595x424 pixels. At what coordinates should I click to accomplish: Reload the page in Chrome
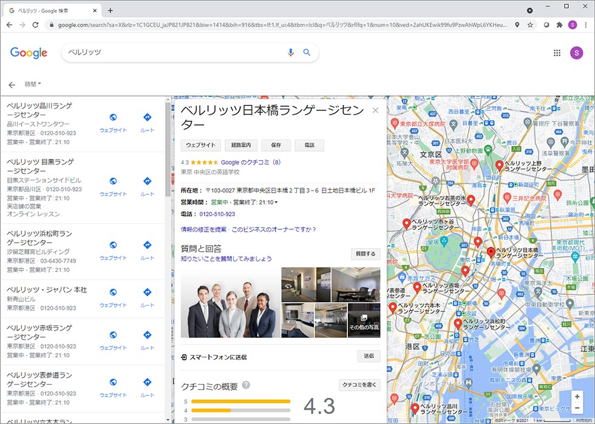point(35,25)
